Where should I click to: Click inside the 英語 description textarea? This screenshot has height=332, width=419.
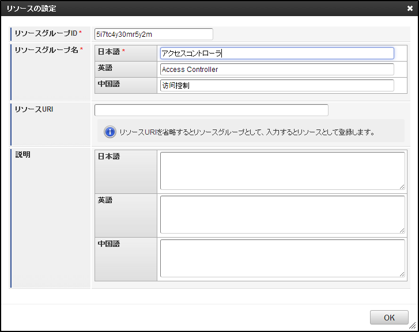282,215
